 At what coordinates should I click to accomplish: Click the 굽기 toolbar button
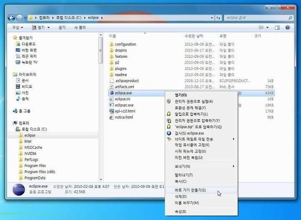(62, 28)
